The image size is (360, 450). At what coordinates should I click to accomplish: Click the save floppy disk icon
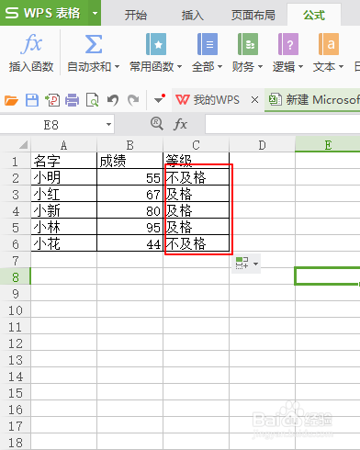click(32, 100)
